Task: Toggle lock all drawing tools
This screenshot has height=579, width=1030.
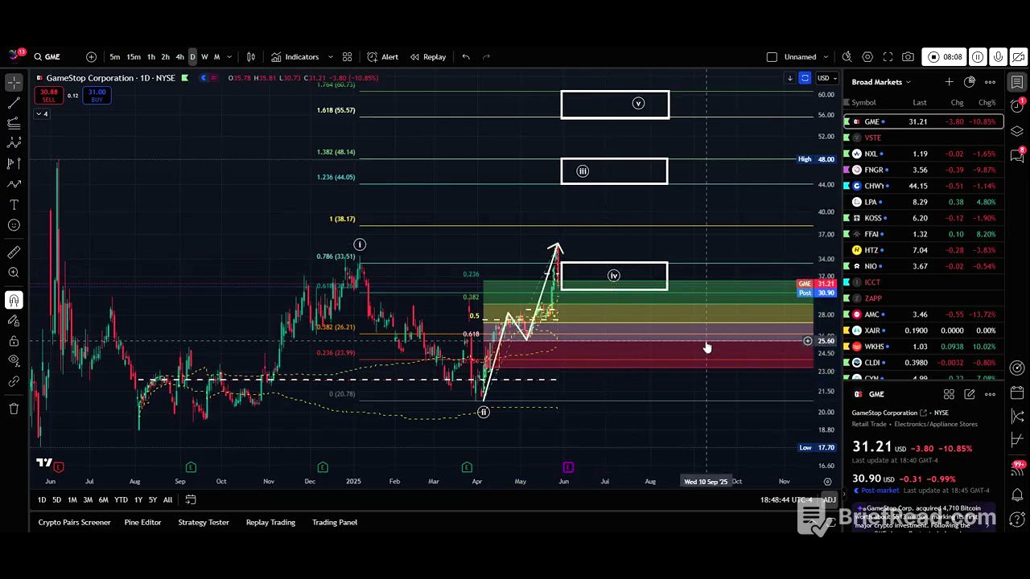Action: point(14,341)
